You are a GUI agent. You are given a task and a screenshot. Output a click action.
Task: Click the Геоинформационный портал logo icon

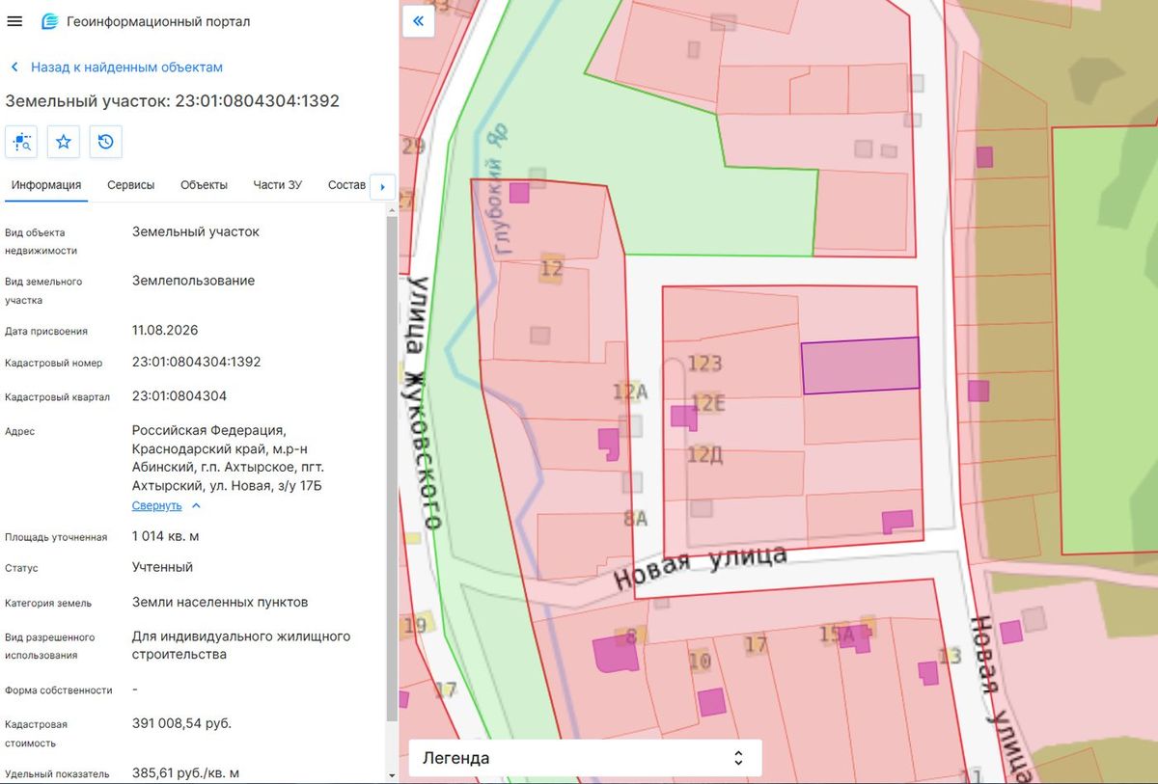[x=49, y=21]
